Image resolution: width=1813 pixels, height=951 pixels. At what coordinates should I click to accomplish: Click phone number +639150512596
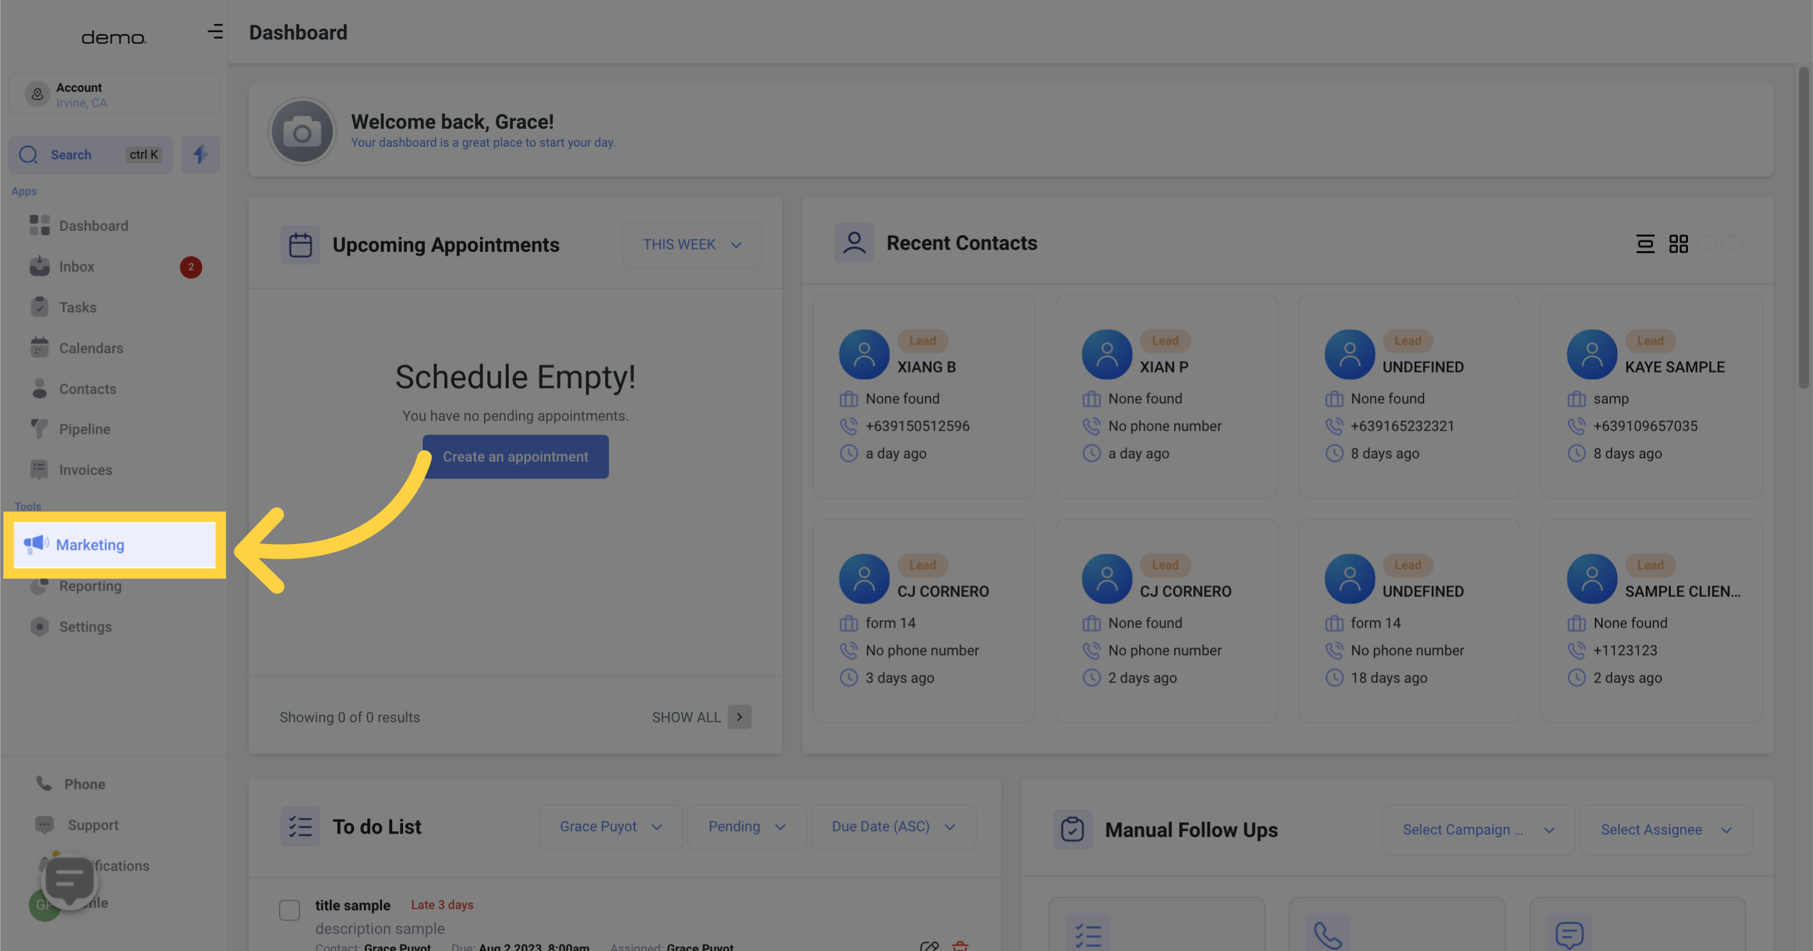[x=917, y=426]
